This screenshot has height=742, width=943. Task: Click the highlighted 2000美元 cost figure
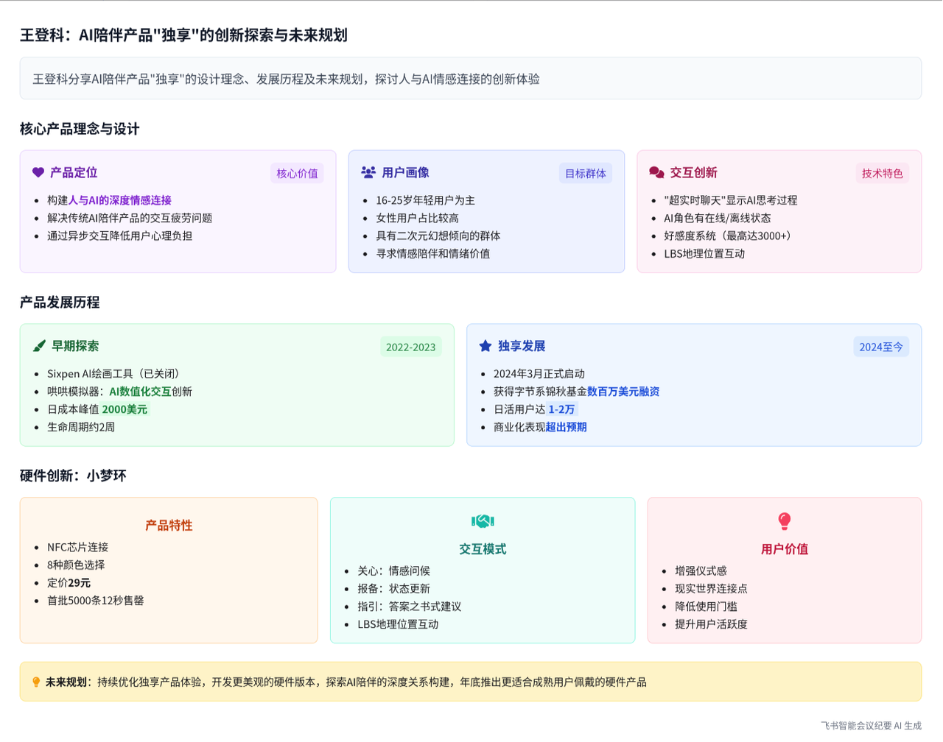click(x=125, y=409)
